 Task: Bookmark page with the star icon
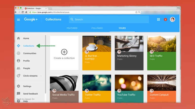tap(136, 12)
